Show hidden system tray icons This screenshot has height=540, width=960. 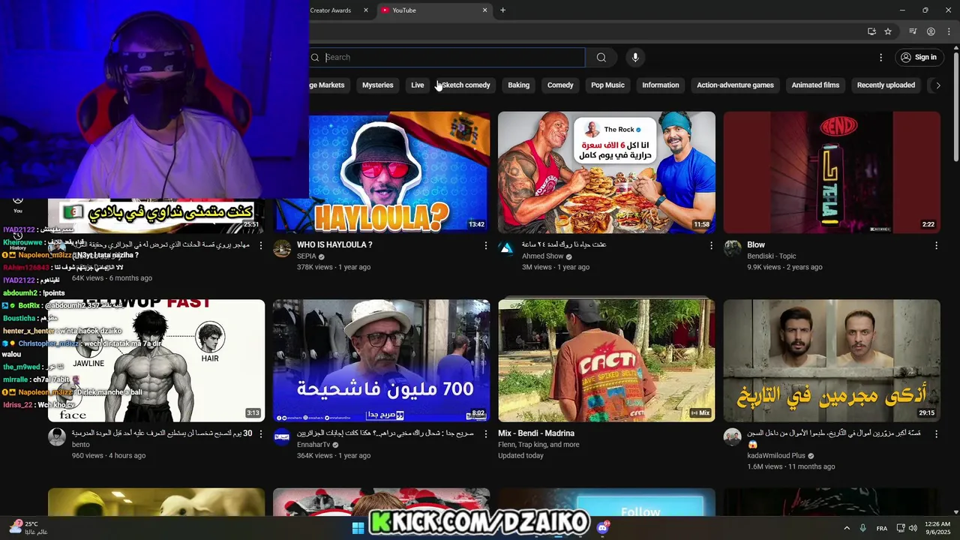tap(847, 528)
